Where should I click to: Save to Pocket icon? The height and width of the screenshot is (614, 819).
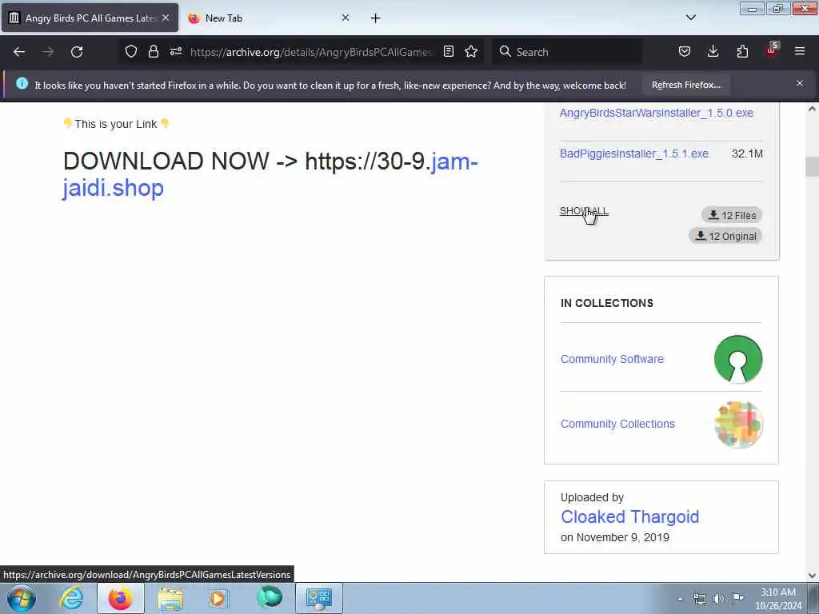(x=685, y=51)
